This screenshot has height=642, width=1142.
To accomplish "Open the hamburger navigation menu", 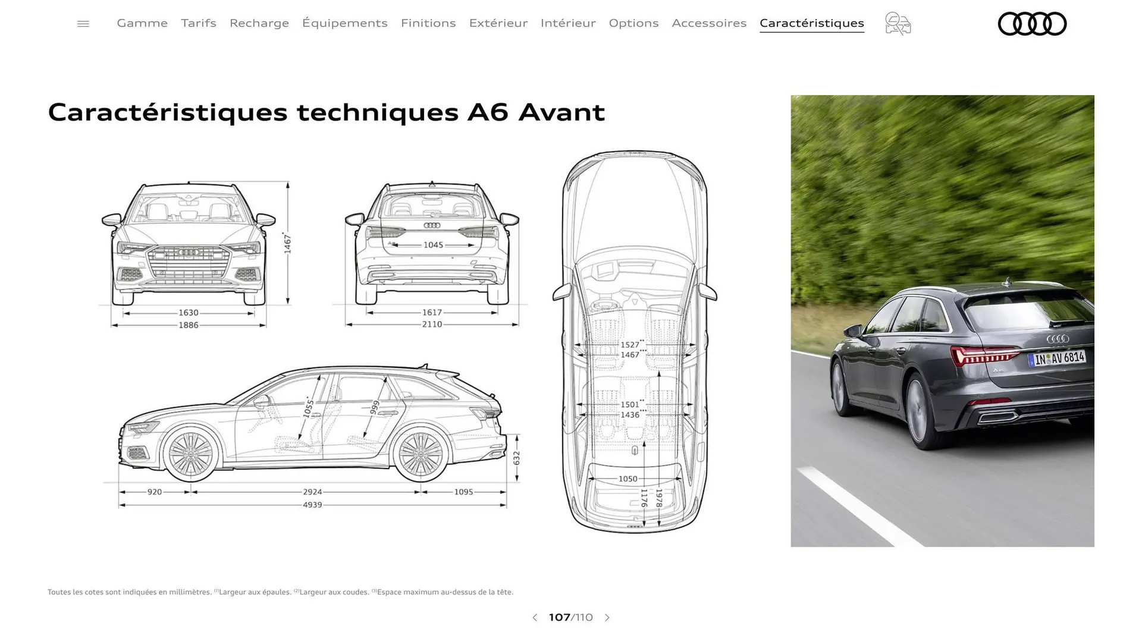I will 83,23.
